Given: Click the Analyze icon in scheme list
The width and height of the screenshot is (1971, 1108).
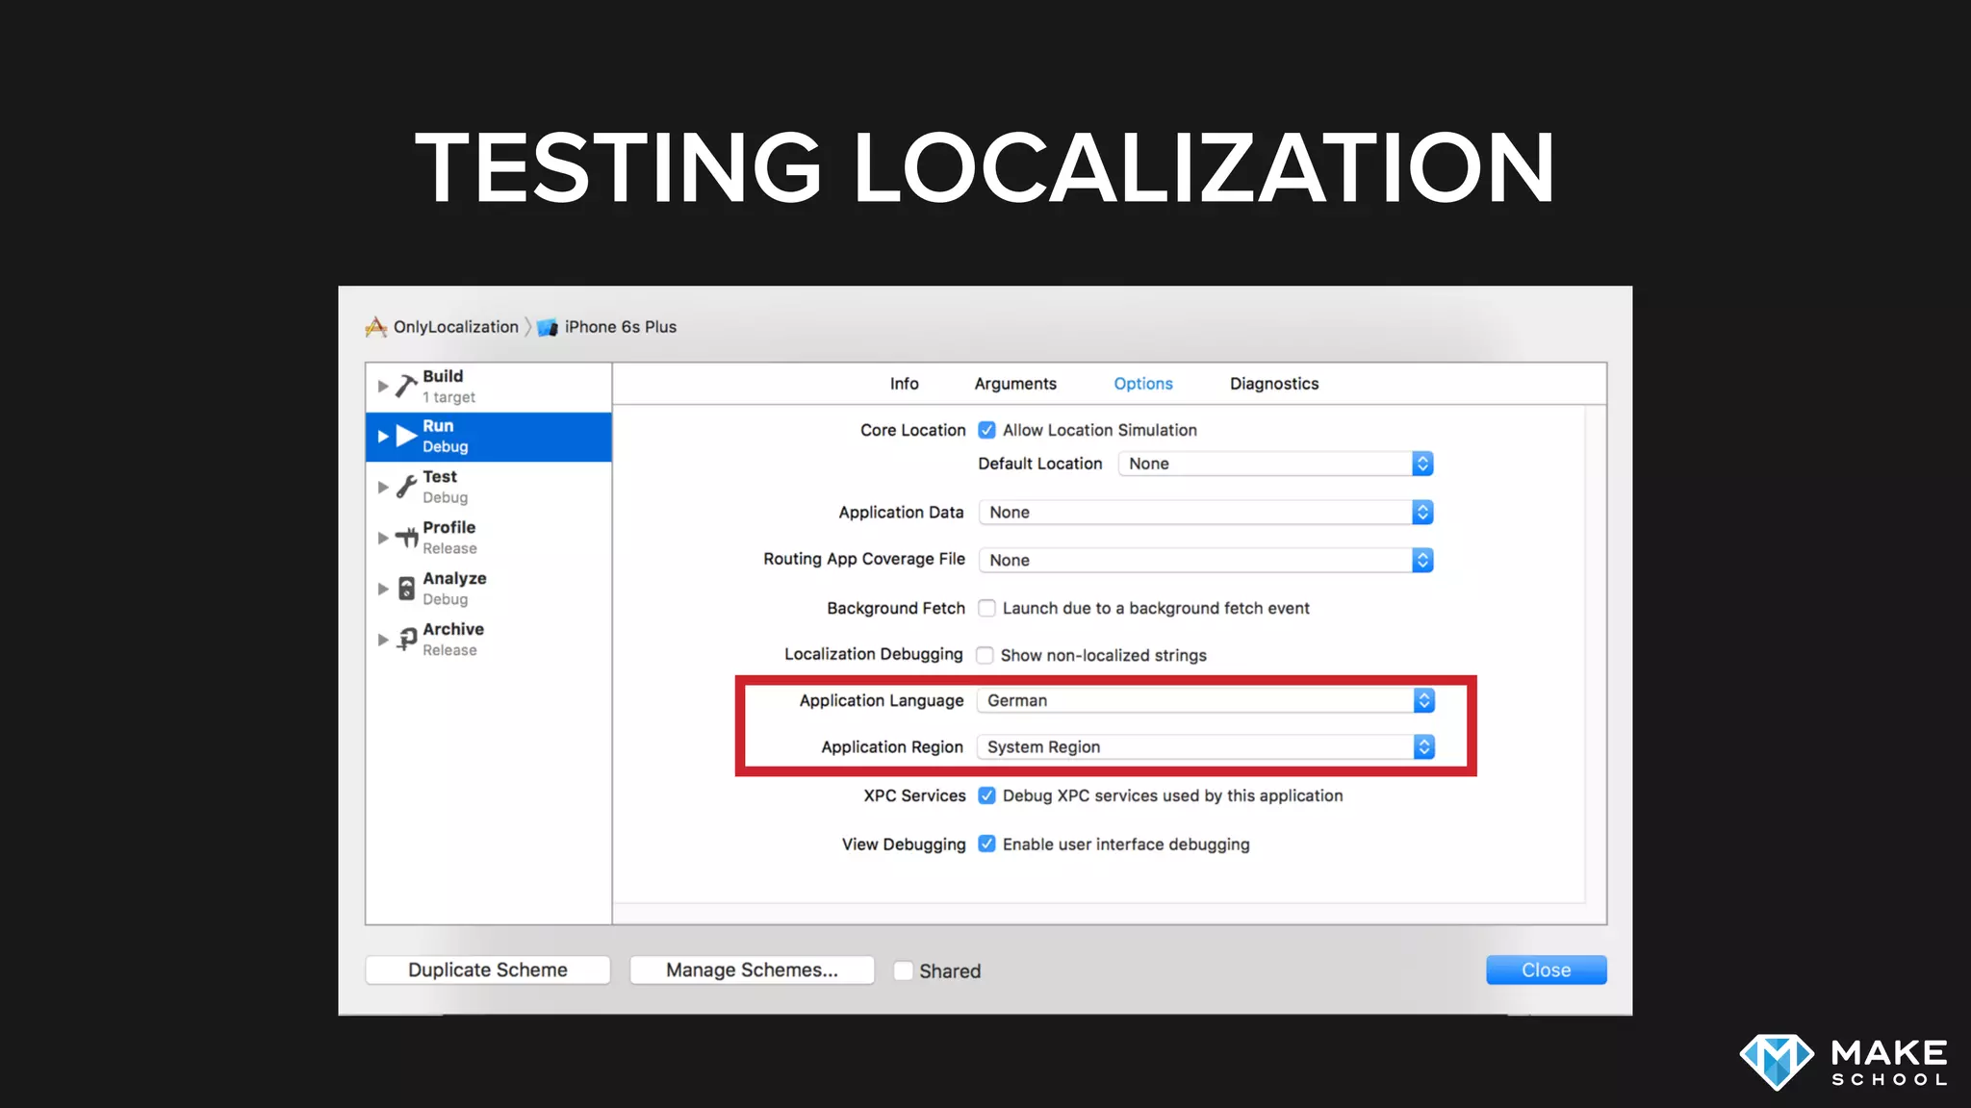Looking at the screenshot, I should coord(406,588).
